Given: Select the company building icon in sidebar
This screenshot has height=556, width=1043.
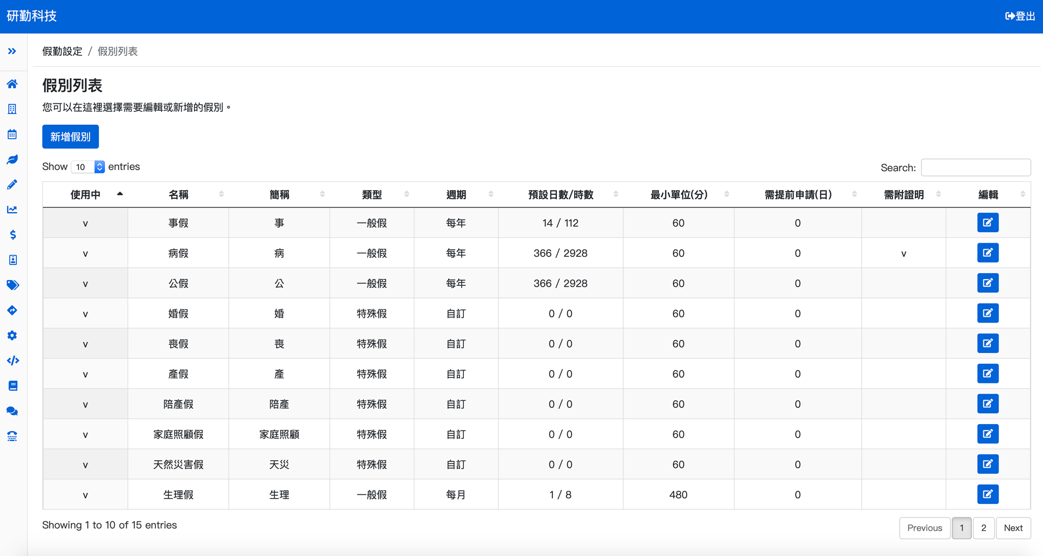Looking at the screenshot, I should [12, 109].
